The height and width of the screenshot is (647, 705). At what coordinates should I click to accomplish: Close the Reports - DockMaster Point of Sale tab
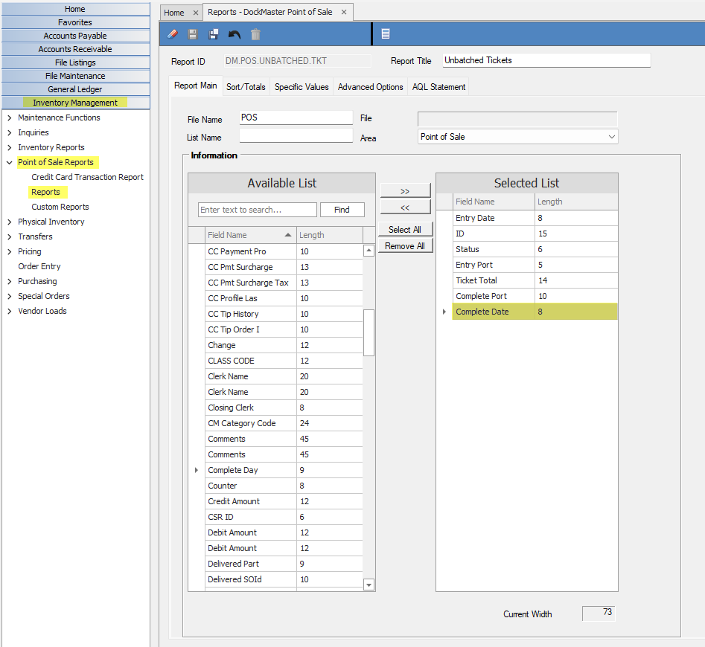[344, 12]
